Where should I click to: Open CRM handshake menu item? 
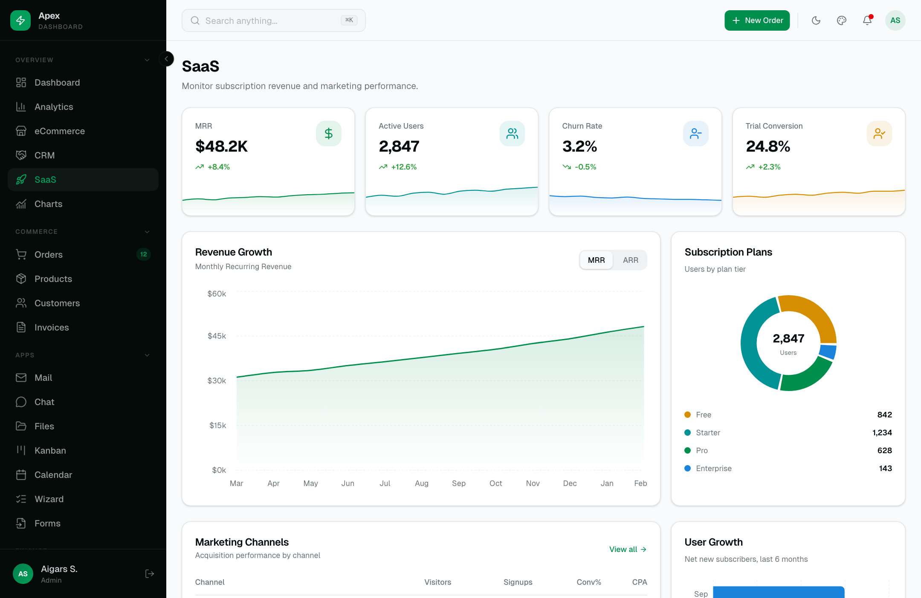(x=83, y=155)
